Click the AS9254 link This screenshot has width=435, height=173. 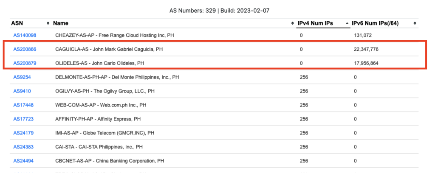(x=22, y=77)
